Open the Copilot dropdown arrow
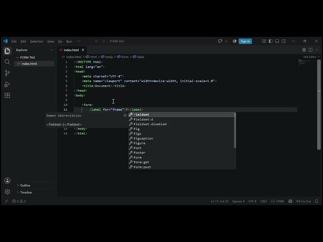The height and width of the screenshot is (242, 323). pyautogui.click(x=226, y=41)
